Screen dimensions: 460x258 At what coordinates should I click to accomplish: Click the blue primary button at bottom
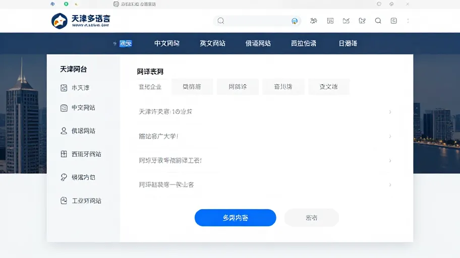pos(235,218)
